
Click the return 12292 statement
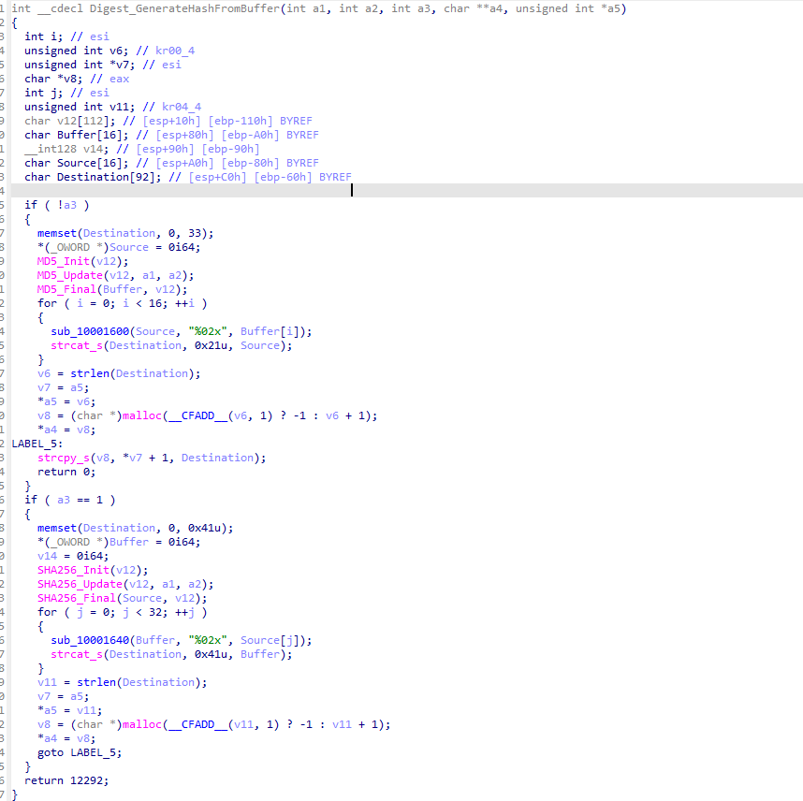(x=66, y=780)
